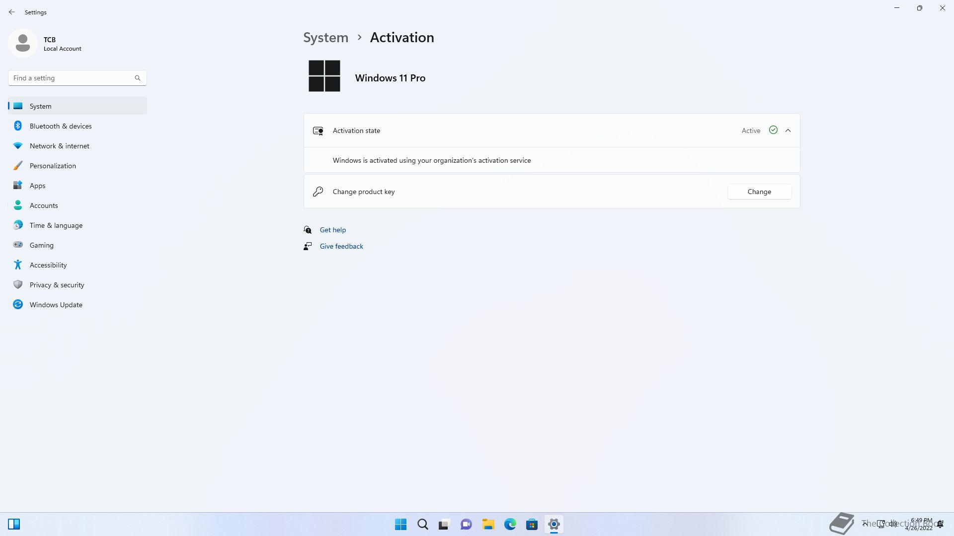Collapse the Activation state section chevron
This screenshot has height=536, width=954.
(x=788, y=131)
